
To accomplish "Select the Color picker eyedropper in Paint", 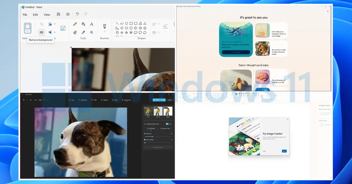I will coord(83,32).
